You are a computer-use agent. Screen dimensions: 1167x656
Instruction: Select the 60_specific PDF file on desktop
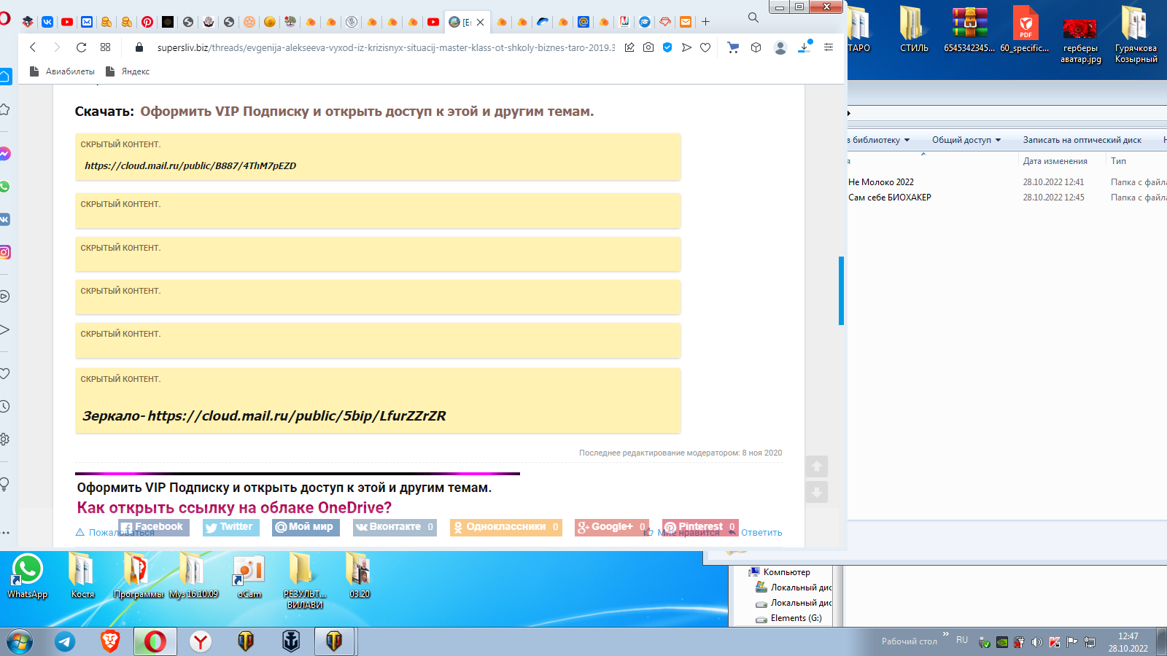click(x=1025, y=31)
